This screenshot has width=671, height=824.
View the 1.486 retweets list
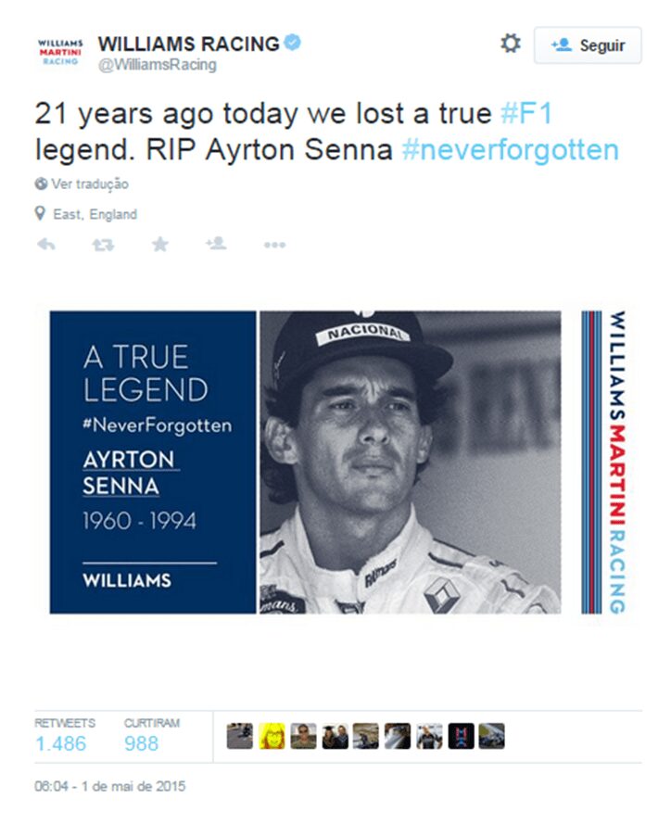[x=60, y=743]
